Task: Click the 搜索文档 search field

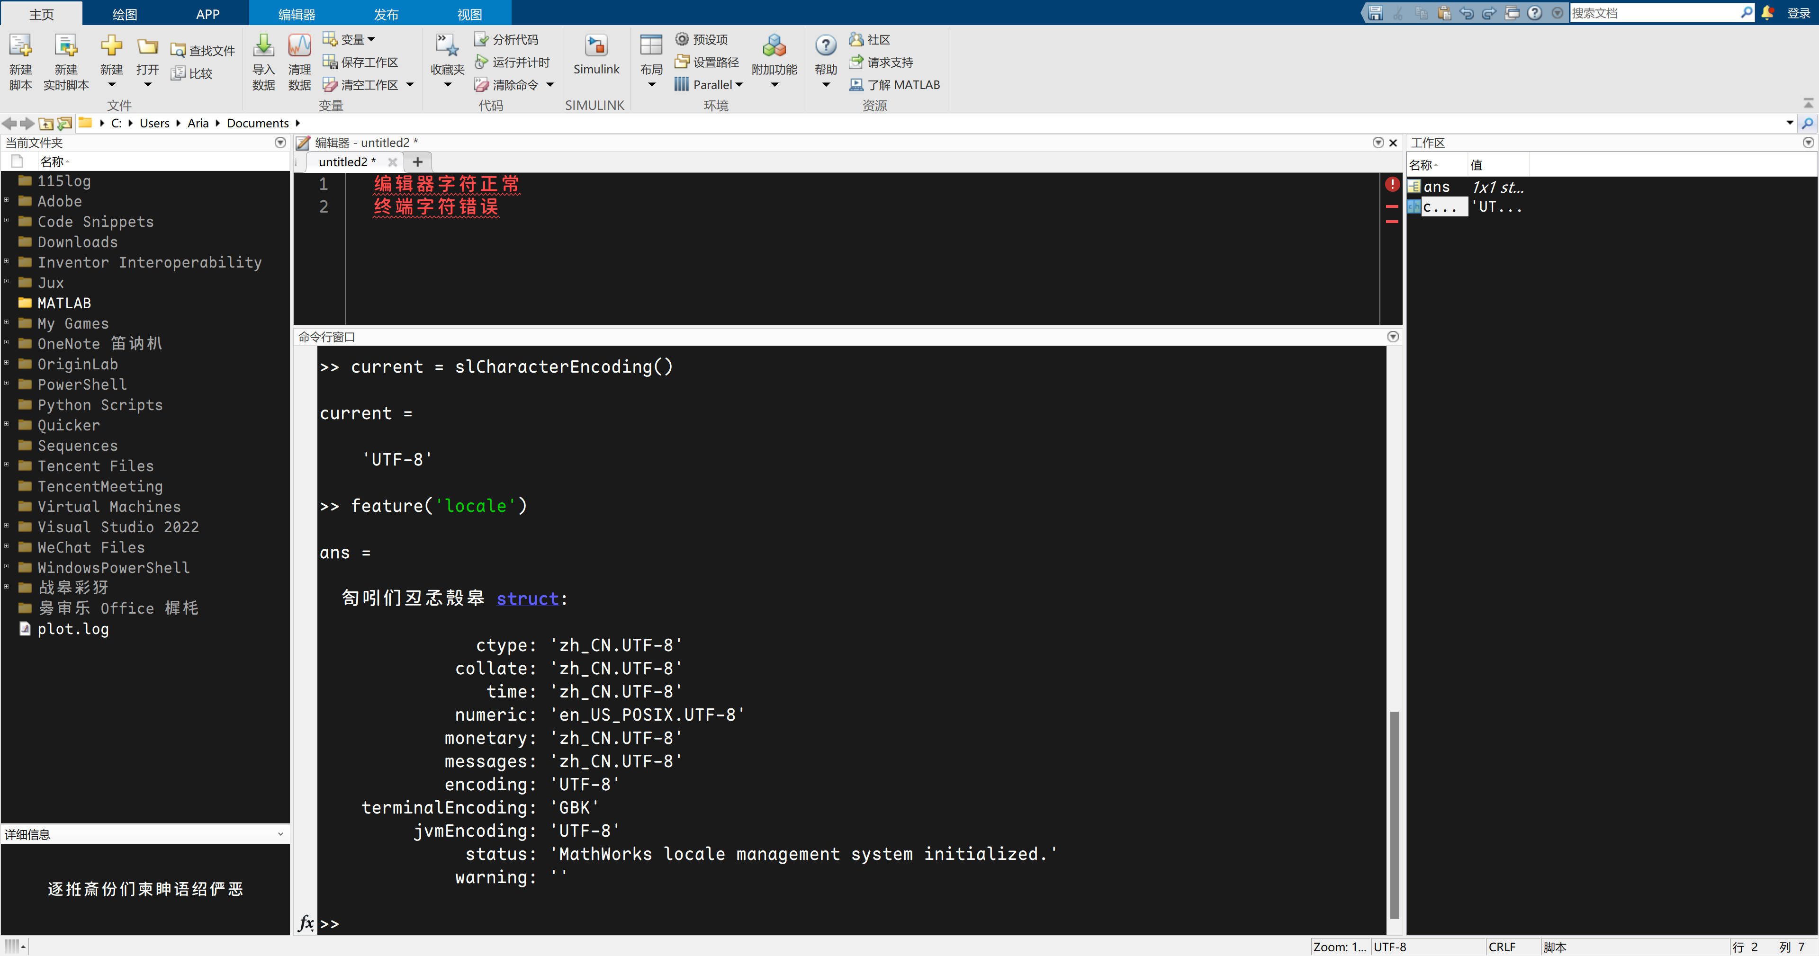Action: 1659,12
